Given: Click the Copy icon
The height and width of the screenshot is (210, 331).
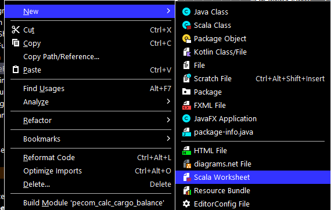Looking at the screenshot, I should tap(16, 43).
